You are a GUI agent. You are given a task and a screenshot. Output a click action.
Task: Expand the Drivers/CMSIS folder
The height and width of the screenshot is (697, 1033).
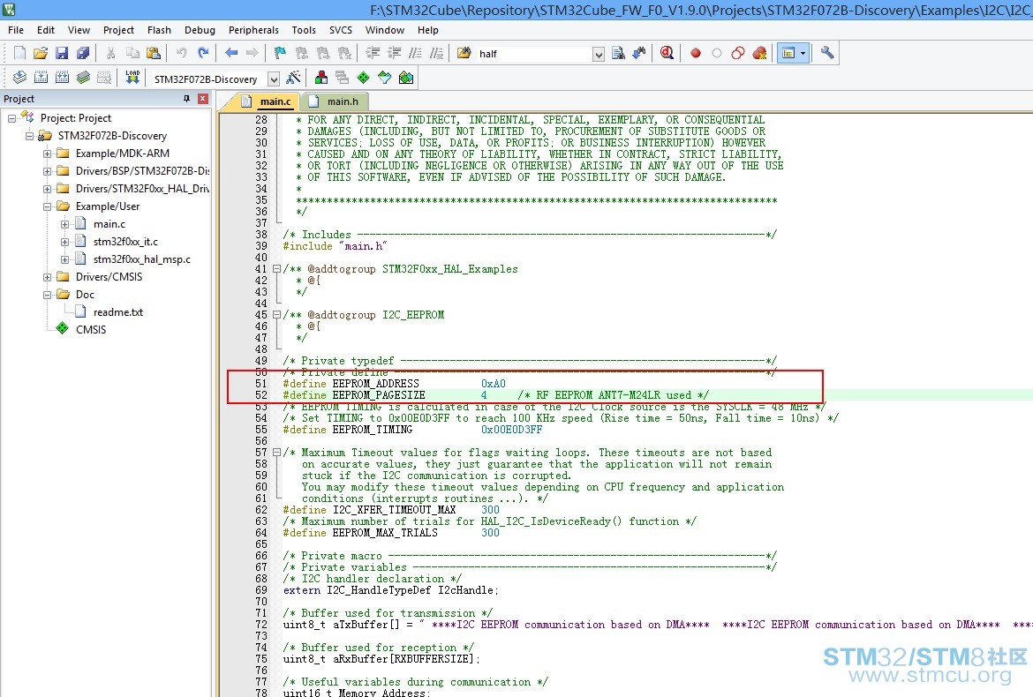point(47,277)
